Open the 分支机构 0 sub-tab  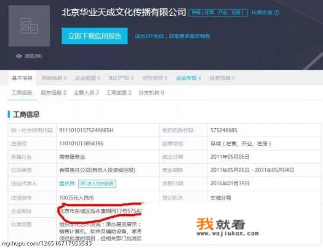tap(151, 93)
